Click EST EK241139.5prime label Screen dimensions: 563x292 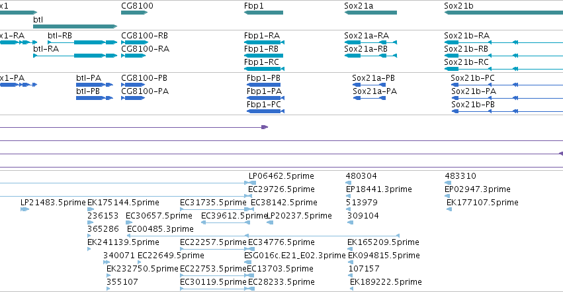[124, 242]
